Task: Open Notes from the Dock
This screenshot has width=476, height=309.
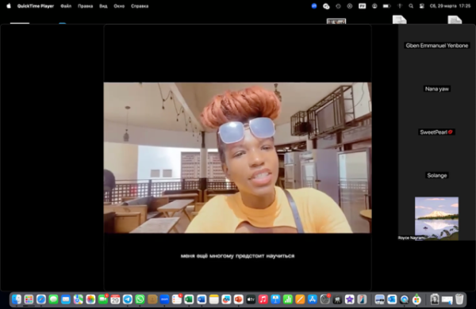Action: tap(213, 299)
